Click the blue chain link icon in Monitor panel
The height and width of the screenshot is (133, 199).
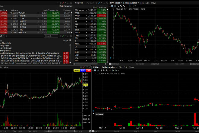pos(99,3)
